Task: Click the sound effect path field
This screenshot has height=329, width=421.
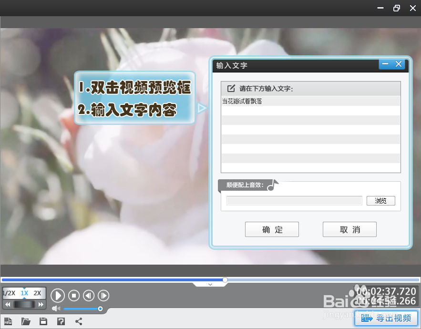Action: click(294, 201)
